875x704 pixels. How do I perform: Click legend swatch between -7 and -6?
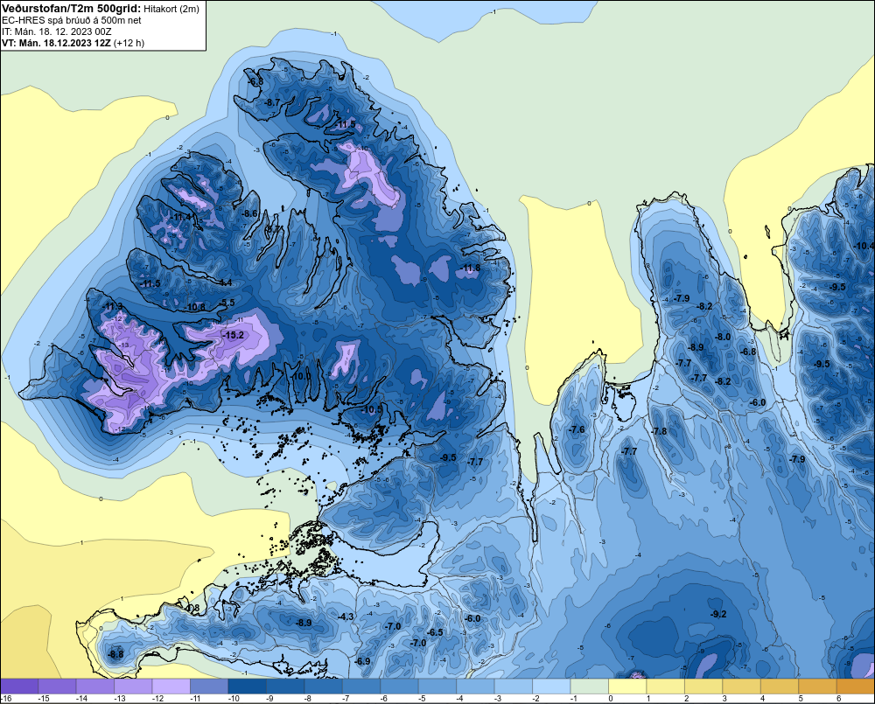coord(361,687)
